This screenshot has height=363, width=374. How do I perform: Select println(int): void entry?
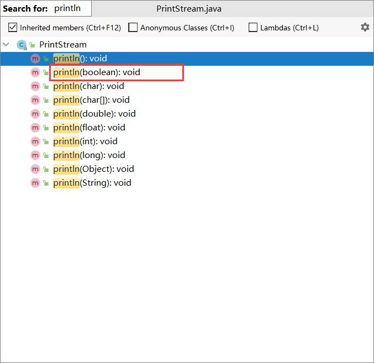pos(85,141)
